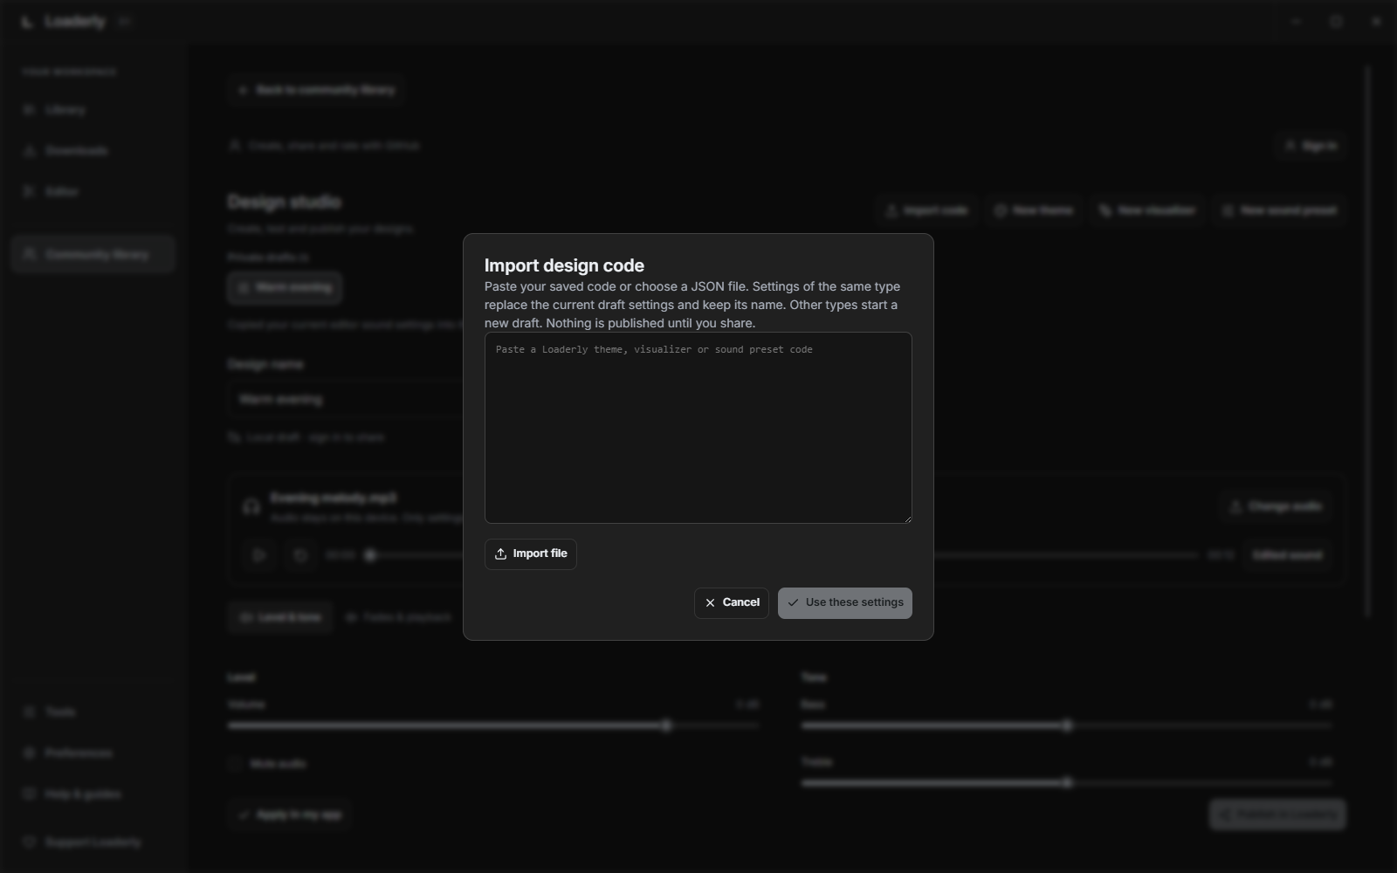Click Apply in my app button
The image size is (1397, 873).
pos(289,815)
